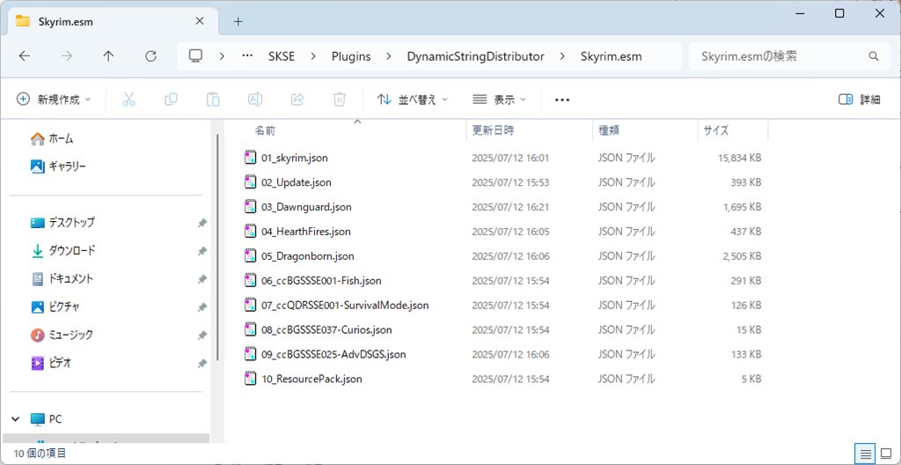The width and height of the screenshot is (901, 465).
Task: Sort by the サイズ column header
Action: (x=733, y=130)
